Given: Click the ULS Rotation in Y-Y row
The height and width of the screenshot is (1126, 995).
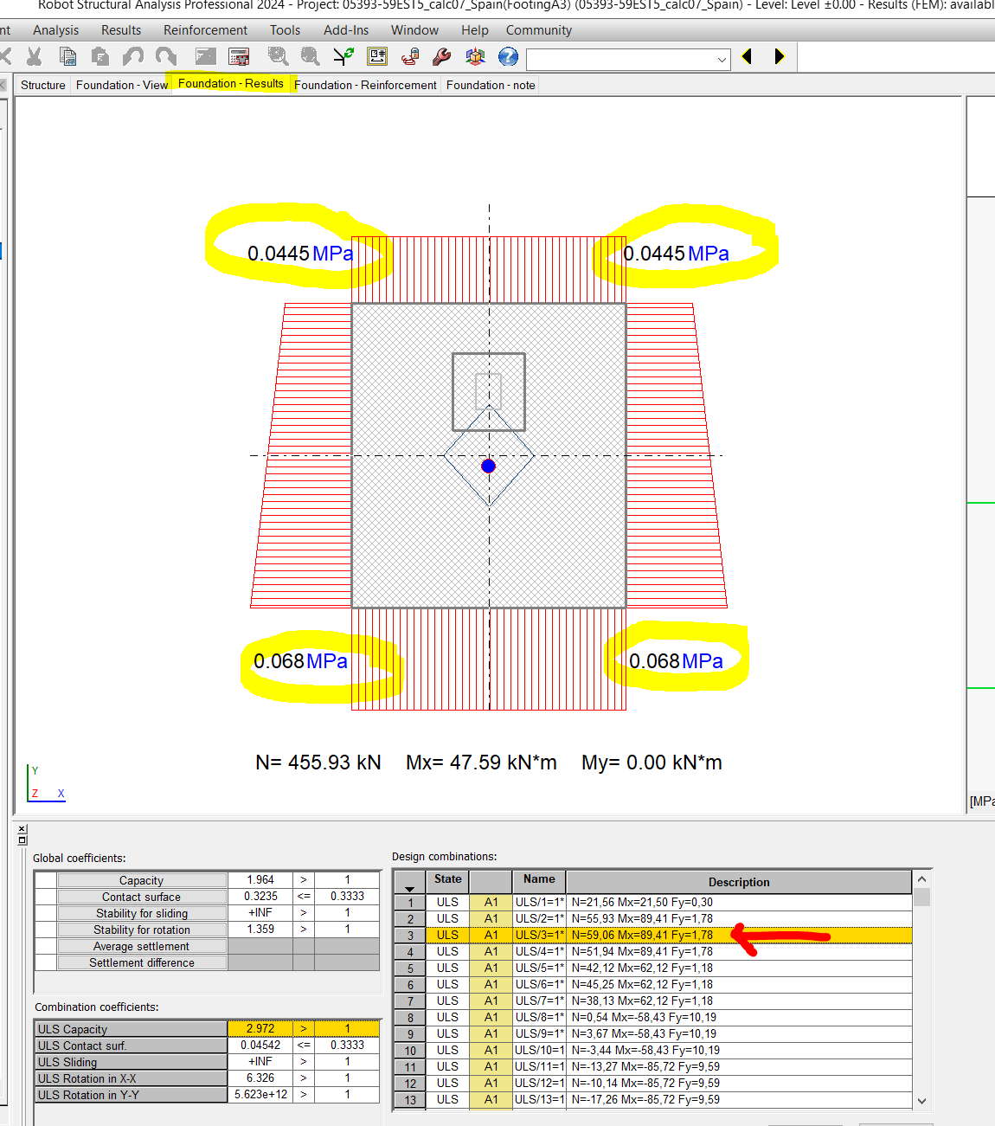Looking at the screenshot, I should point(208,1095).
